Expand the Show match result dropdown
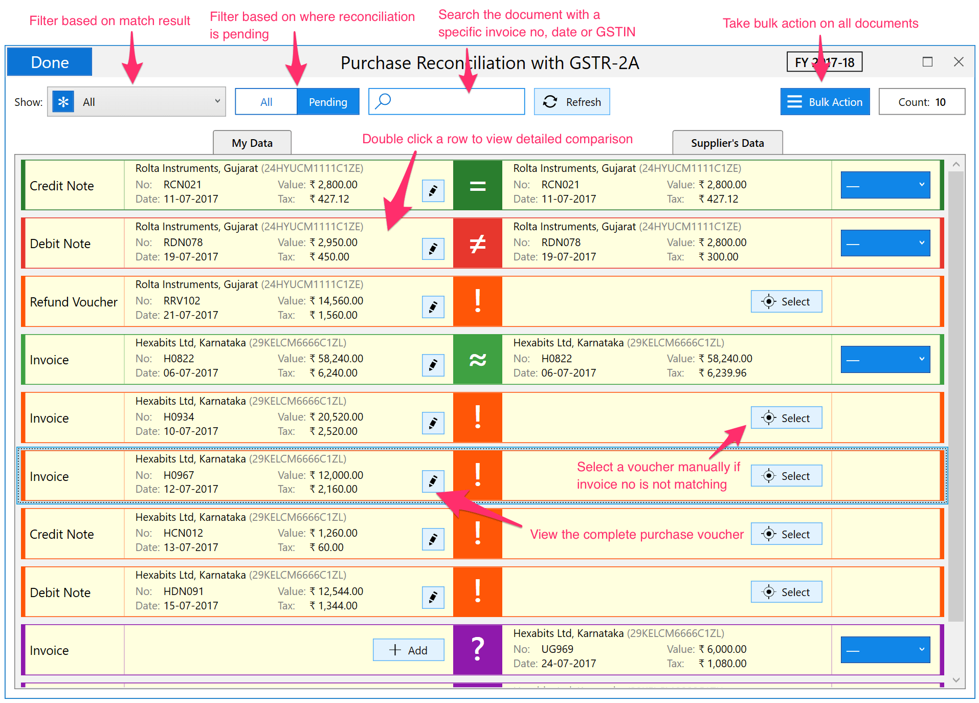 [x=137, y=102]
